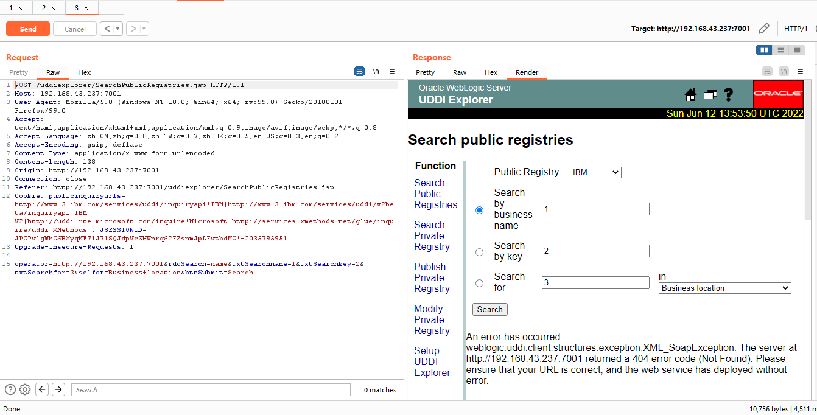817x415 pixels.
Task: Edit the target with the pencil icon
Action: (x=763, y=29)
